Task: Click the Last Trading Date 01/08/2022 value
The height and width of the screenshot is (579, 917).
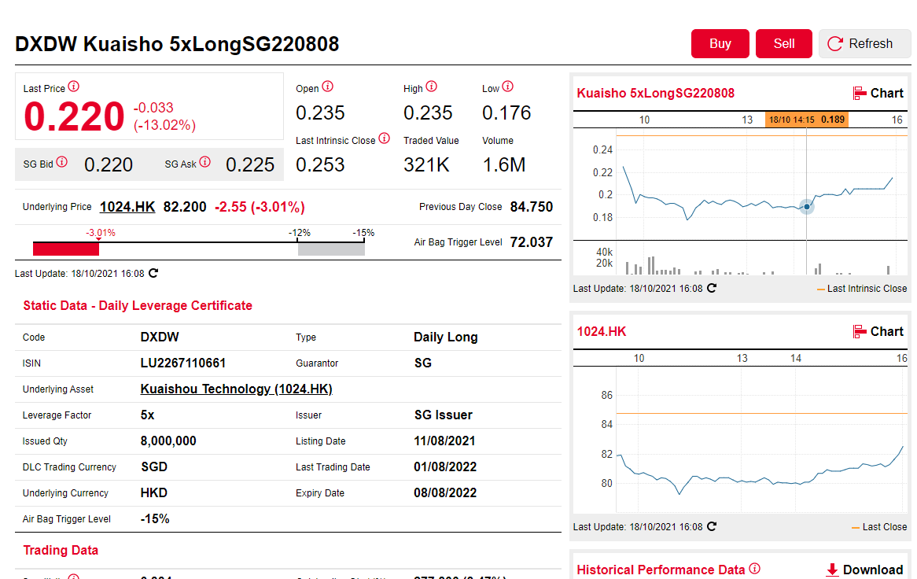Action: [445, 467]
